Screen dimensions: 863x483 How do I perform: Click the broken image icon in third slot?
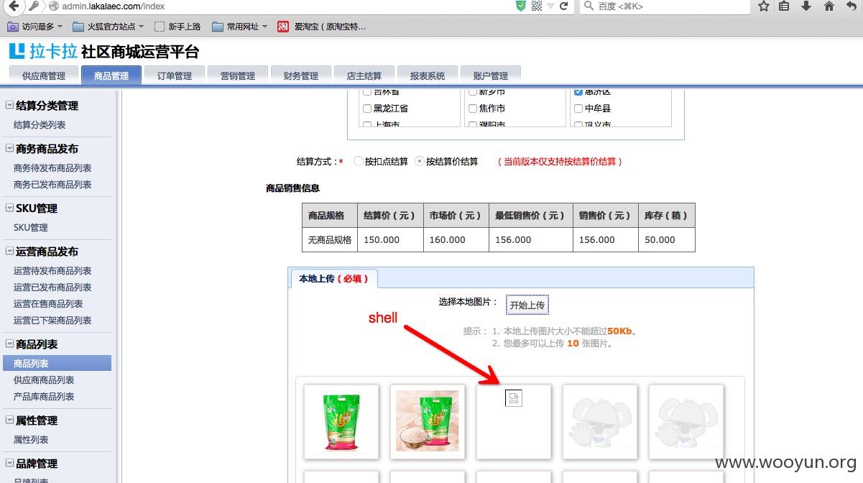(513, 397)
